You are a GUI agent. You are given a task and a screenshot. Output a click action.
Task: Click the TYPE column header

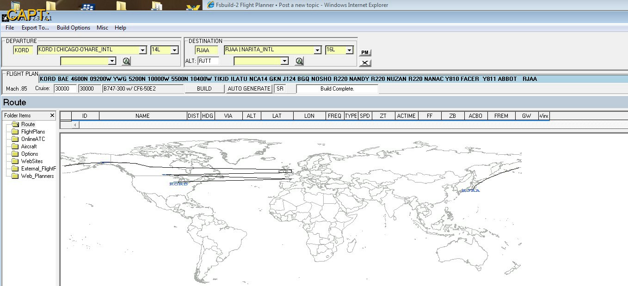[351, 116]
